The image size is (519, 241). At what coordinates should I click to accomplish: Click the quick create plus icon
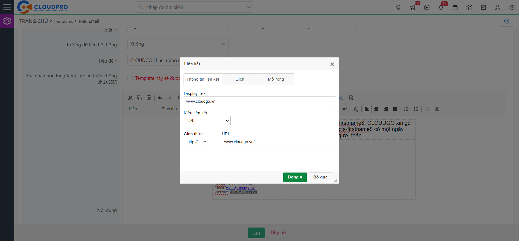427,7
